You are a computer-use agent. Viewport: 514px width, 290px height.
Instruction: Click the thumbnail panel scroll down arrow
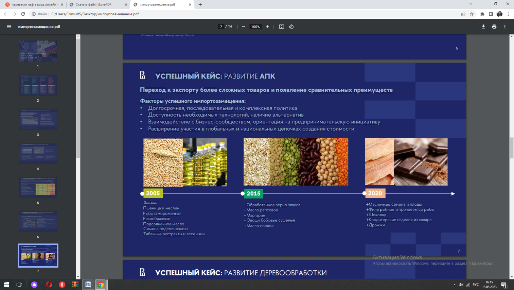pos(78,277)
